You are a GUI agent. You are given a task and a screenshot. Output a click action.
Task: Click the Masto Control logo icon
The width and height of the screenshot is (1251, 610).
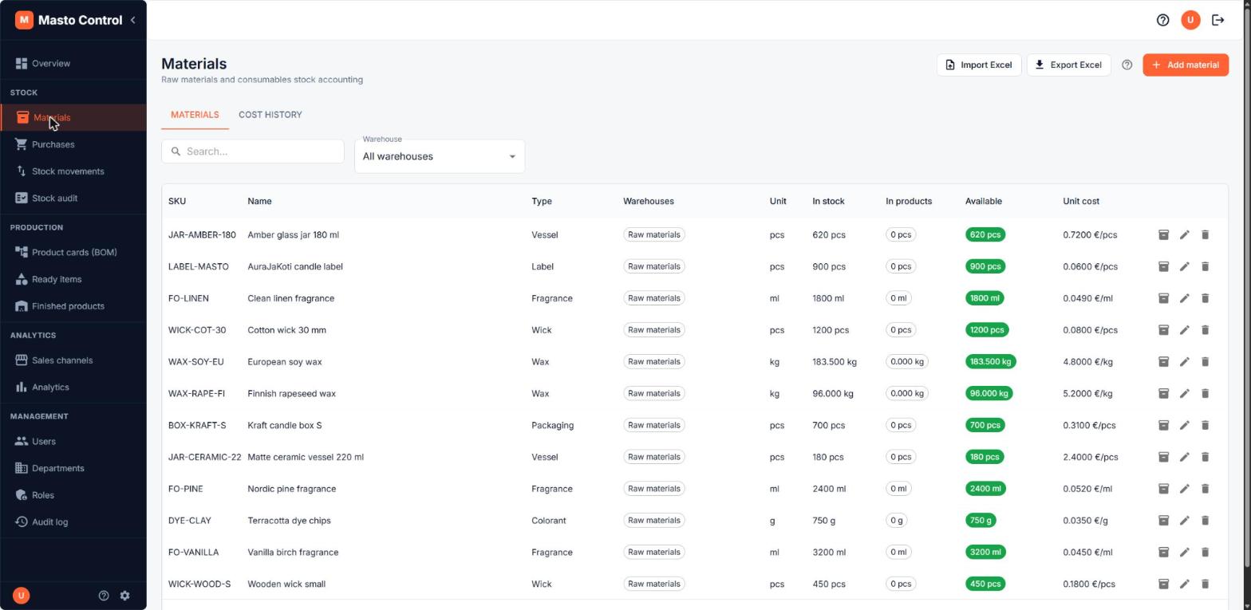click(x=24, y=20)
